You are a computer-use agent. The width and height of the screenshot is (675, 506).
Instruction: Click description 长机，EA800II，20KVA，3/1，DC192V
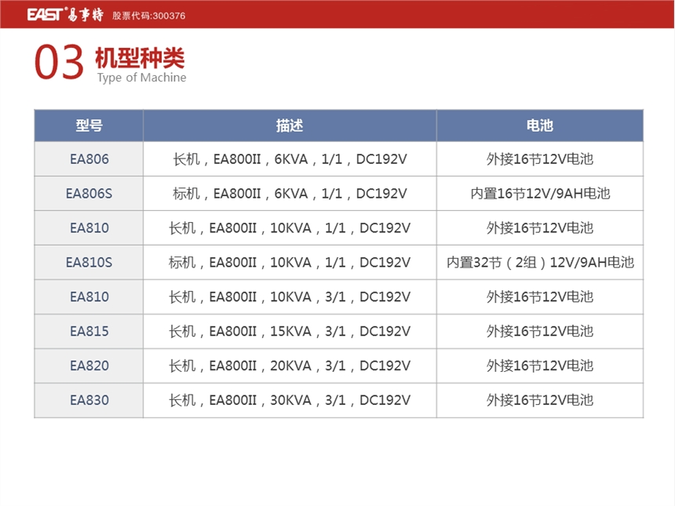tap(290, 366)
